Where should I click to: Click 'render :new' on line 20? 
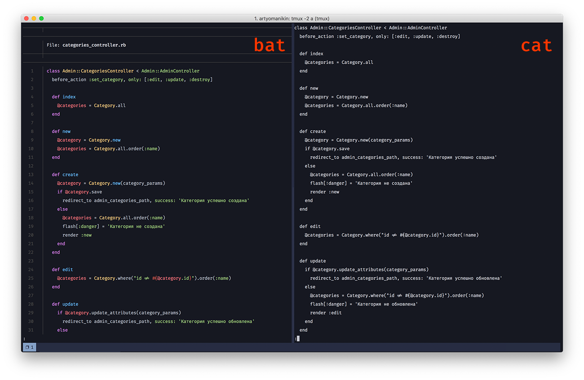(77, 235)
